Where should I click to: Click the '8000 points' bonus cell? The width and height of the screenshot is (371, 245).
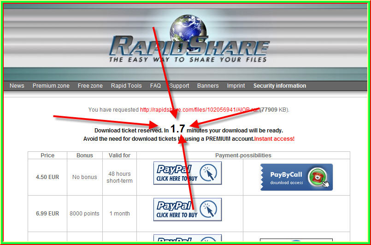(85, 214)
